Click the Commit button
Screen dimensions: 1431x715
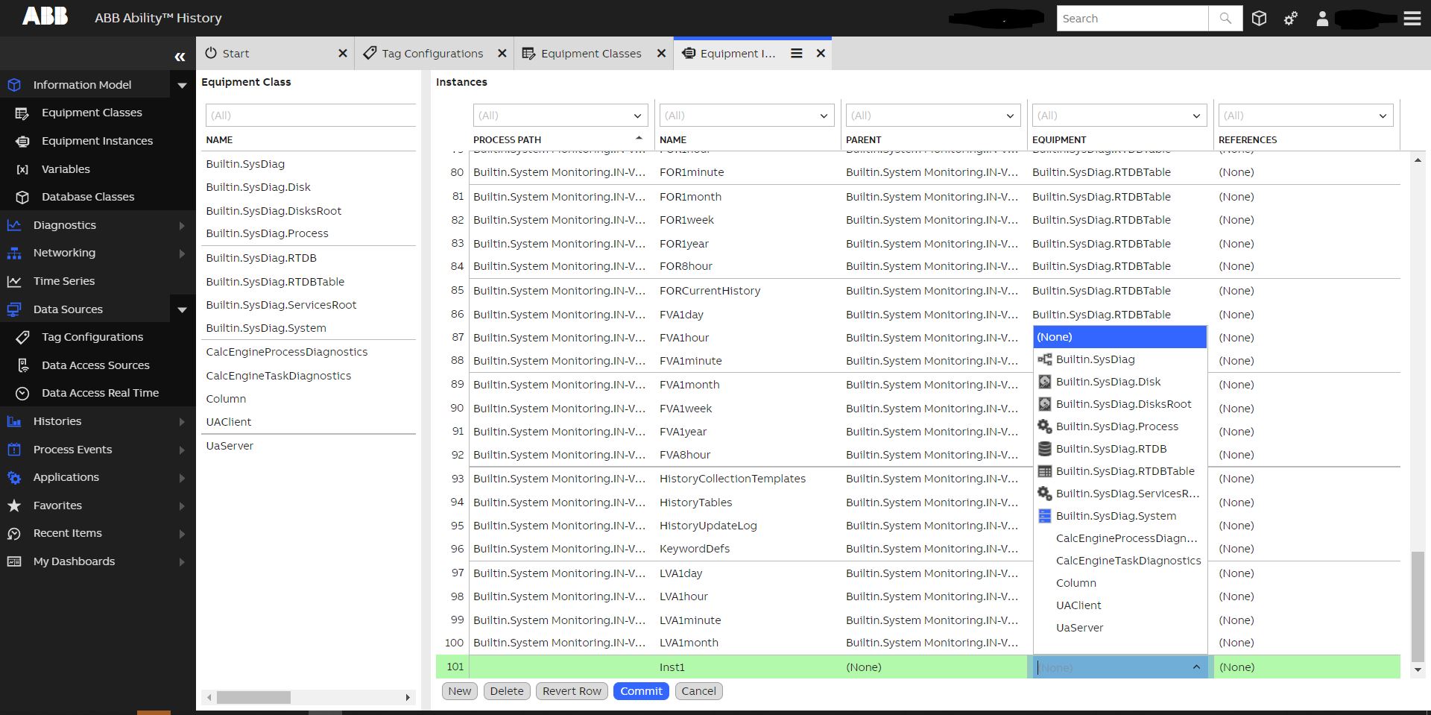click(x=641, y=691)
